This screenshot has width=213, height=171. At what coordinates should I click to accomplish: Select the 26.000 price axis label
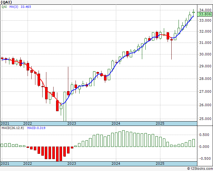(x=205, y=105)
